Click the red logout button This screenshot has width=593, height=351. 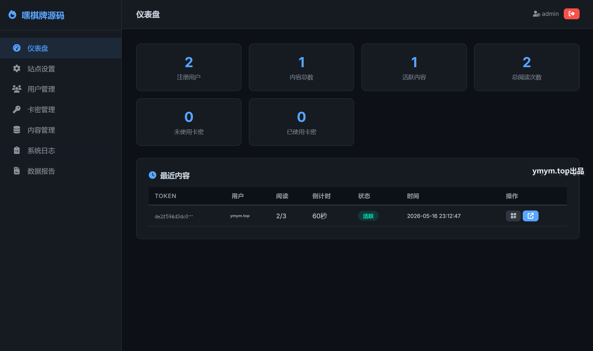tap(572, 14)
